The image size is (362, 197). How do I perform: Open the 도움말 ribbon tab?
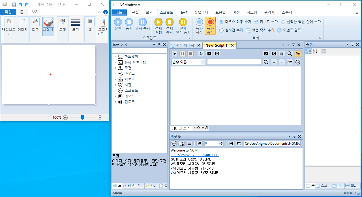(x=220, y=12)
